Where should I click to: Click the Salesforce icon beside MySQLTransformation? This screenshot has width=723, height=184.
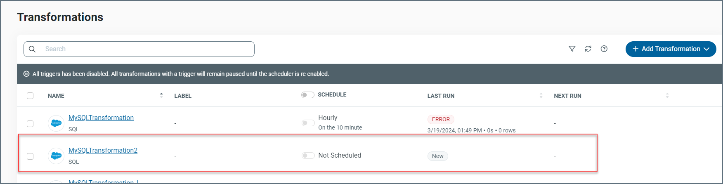(x=56, y=123)
